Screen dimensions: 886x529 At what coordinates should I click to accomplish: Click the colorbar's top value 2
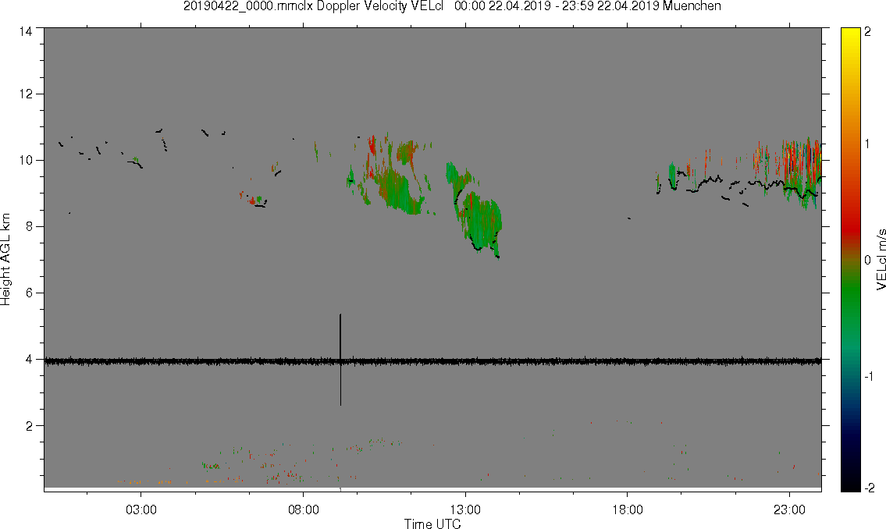868,32
